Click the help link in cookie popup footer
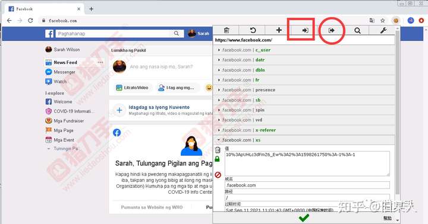Image resolution: width=428 pixels, height=224 pixels. 388,218
